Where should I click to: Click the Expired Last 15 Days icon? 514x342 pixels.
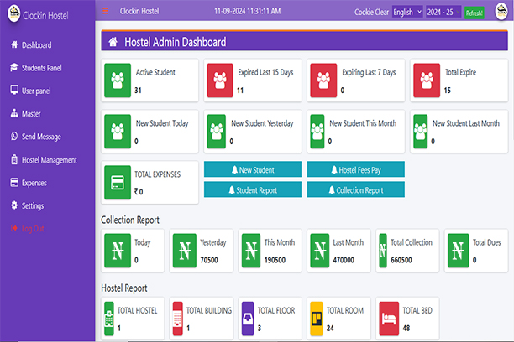point(221,80)
